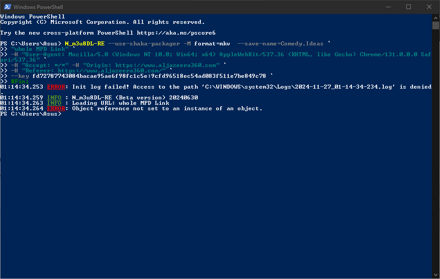
Task: Click the "whole MPD Link" quoted string
Action: [40, 49]
